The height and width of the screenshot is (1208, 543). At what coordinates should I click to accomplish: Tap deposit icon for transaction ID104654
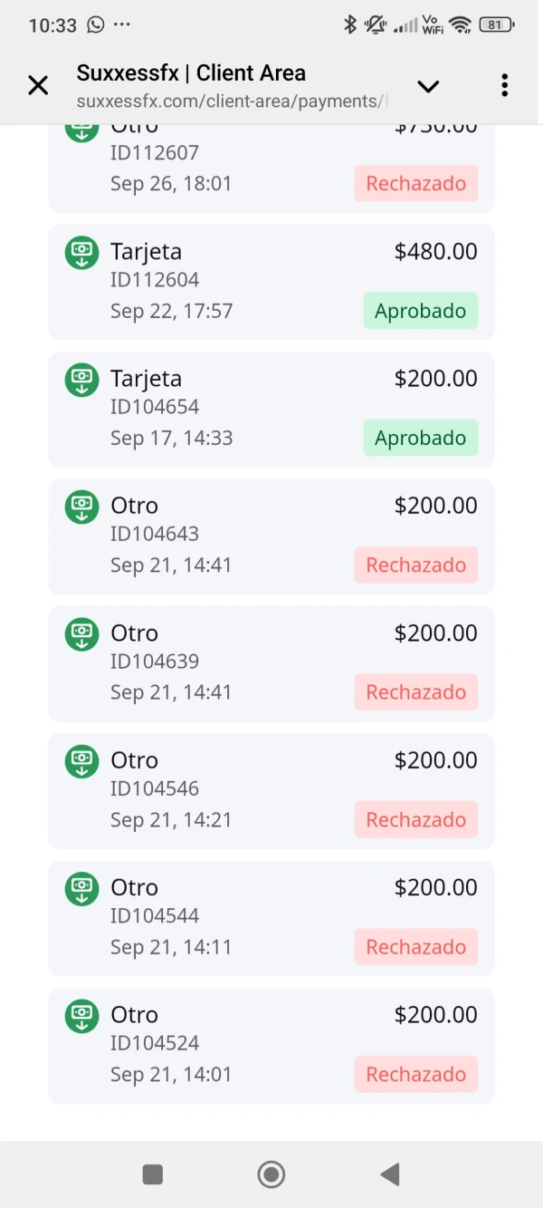click(82, 379)
